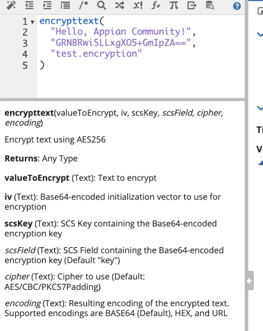The width and height of the screenshot is (263, 331).
Task: Expand the lower chevron in the right pane
Action: tap(260, 108)
